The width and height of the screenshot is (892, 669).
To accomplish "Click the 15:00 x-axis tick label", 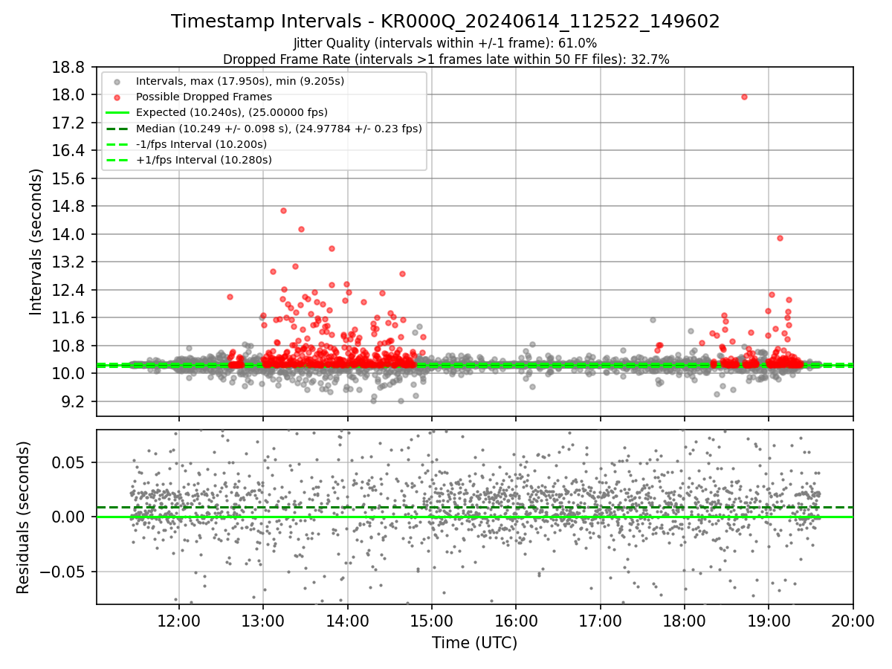I will pos(432,621).
